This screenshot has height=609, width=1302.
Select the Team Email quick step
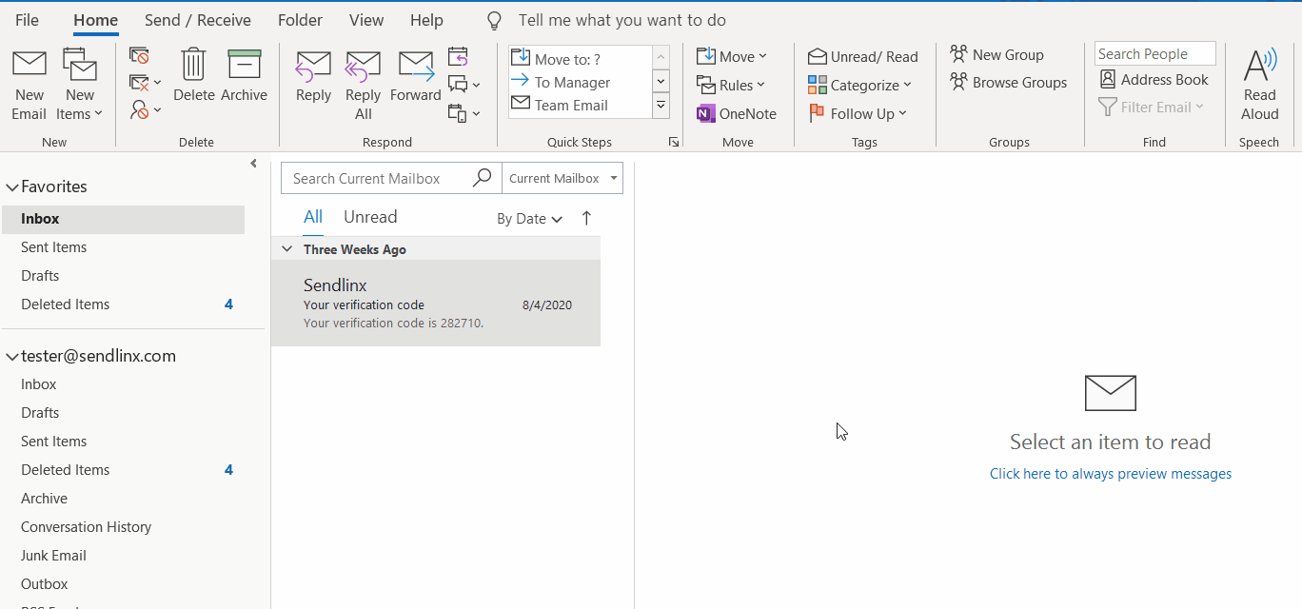(580, 105)
